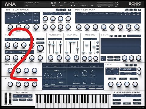Click the INIT button in header
The width and height of the screenshot is (146, 109).
click(x=92, y=6)
